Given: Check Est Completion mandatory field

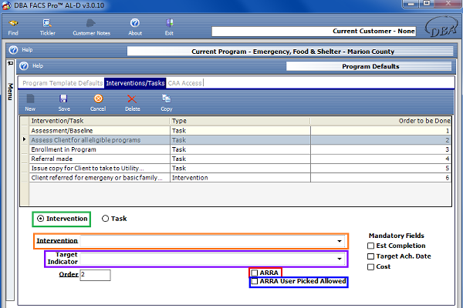Looking at the screenshot, I should click(x=370, y=246).
